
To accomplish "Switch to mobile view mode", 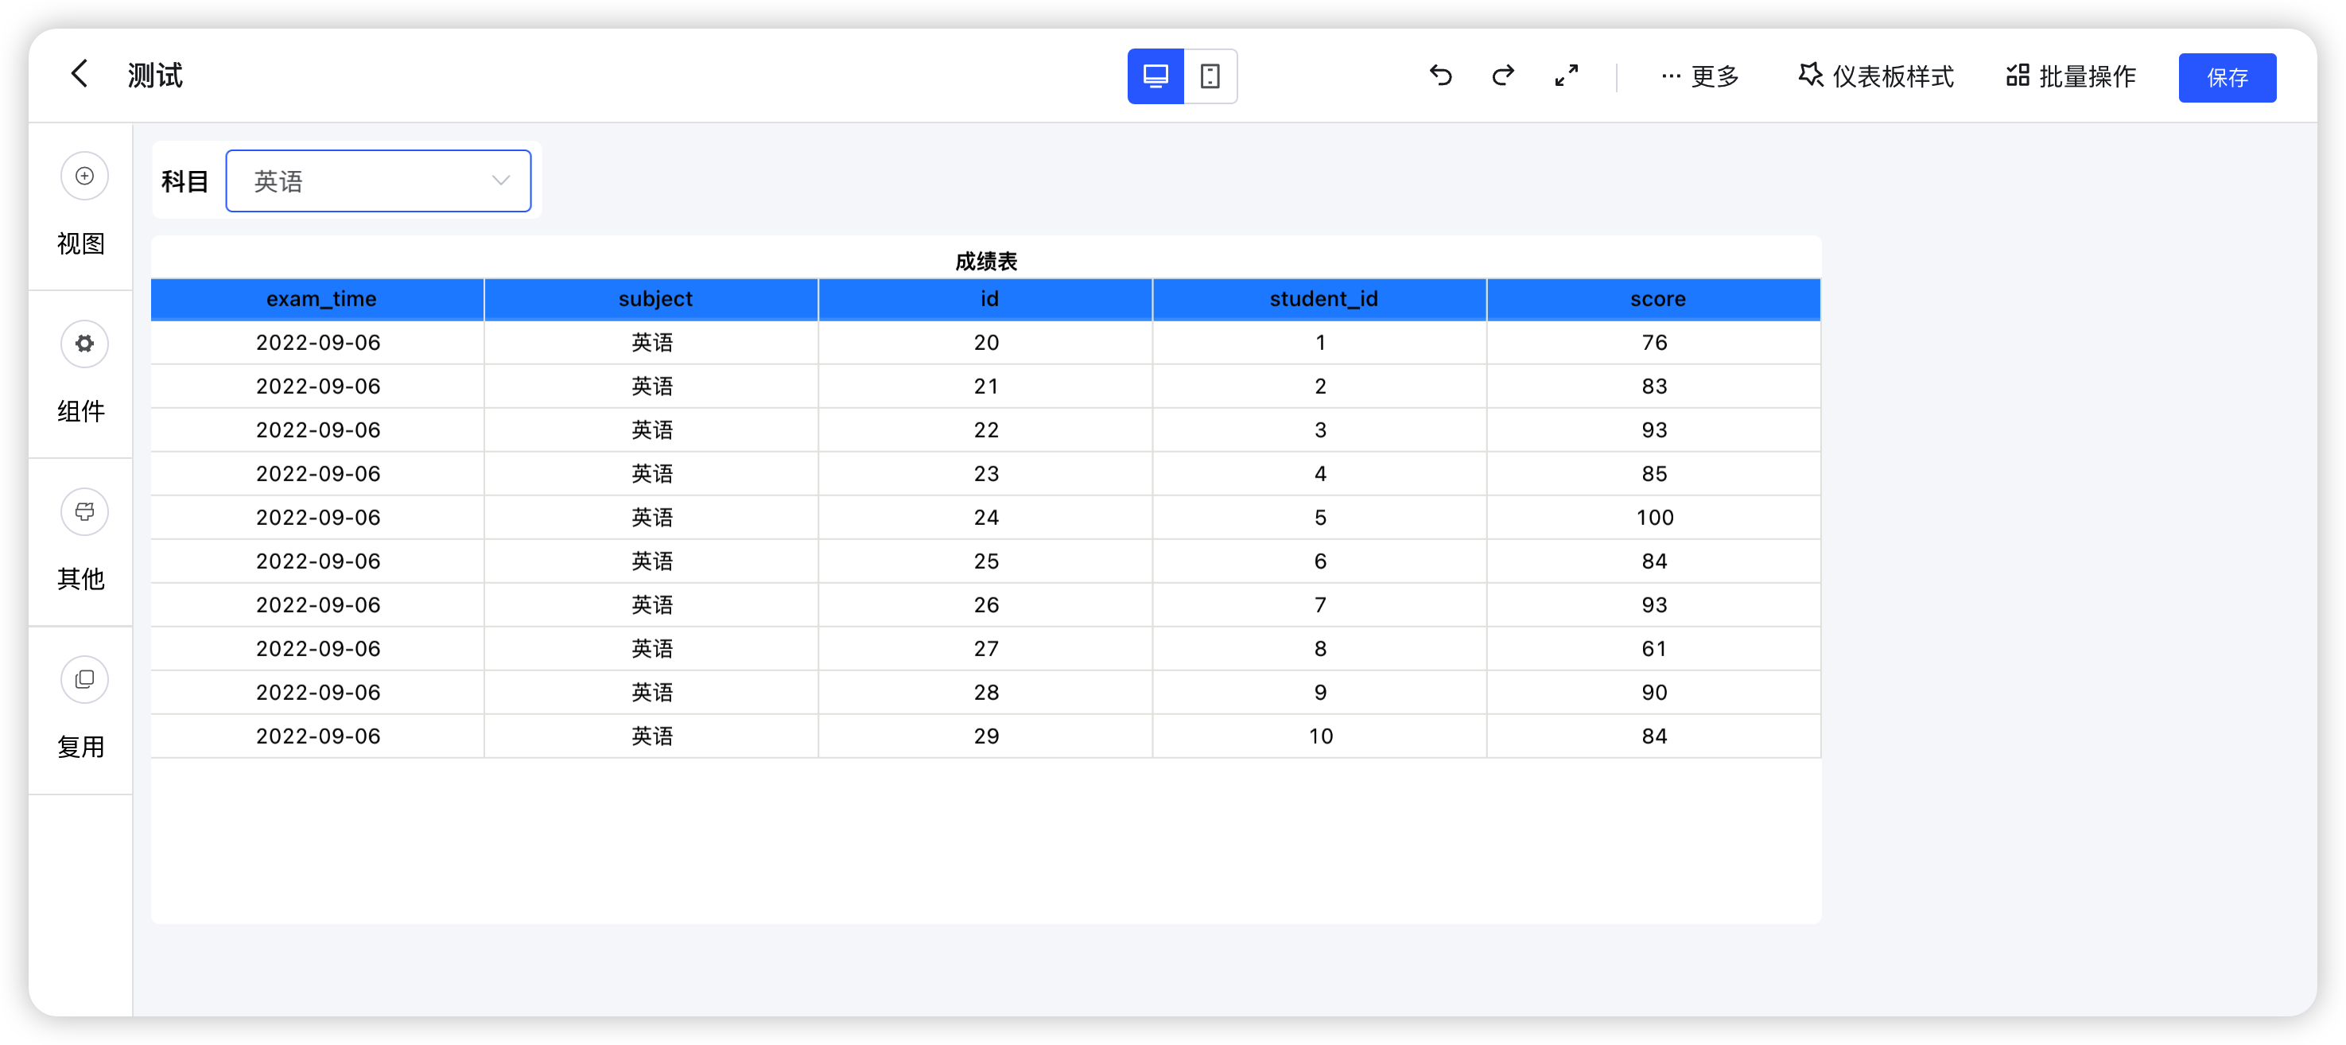I will click(x=1210, y=76).
